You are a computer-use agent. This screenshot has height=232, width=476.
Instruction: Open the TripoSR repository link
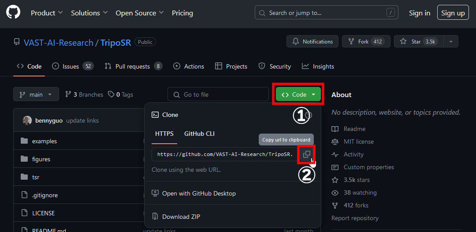pos(115,43)
